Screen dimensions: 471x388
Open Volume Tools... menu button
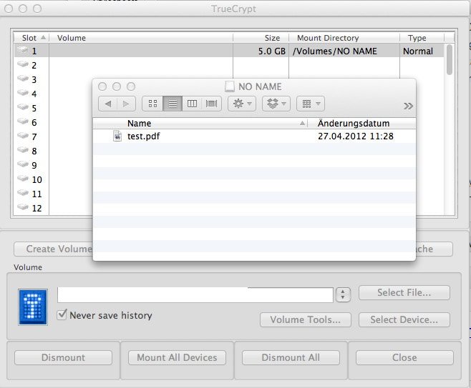[306, 319]
